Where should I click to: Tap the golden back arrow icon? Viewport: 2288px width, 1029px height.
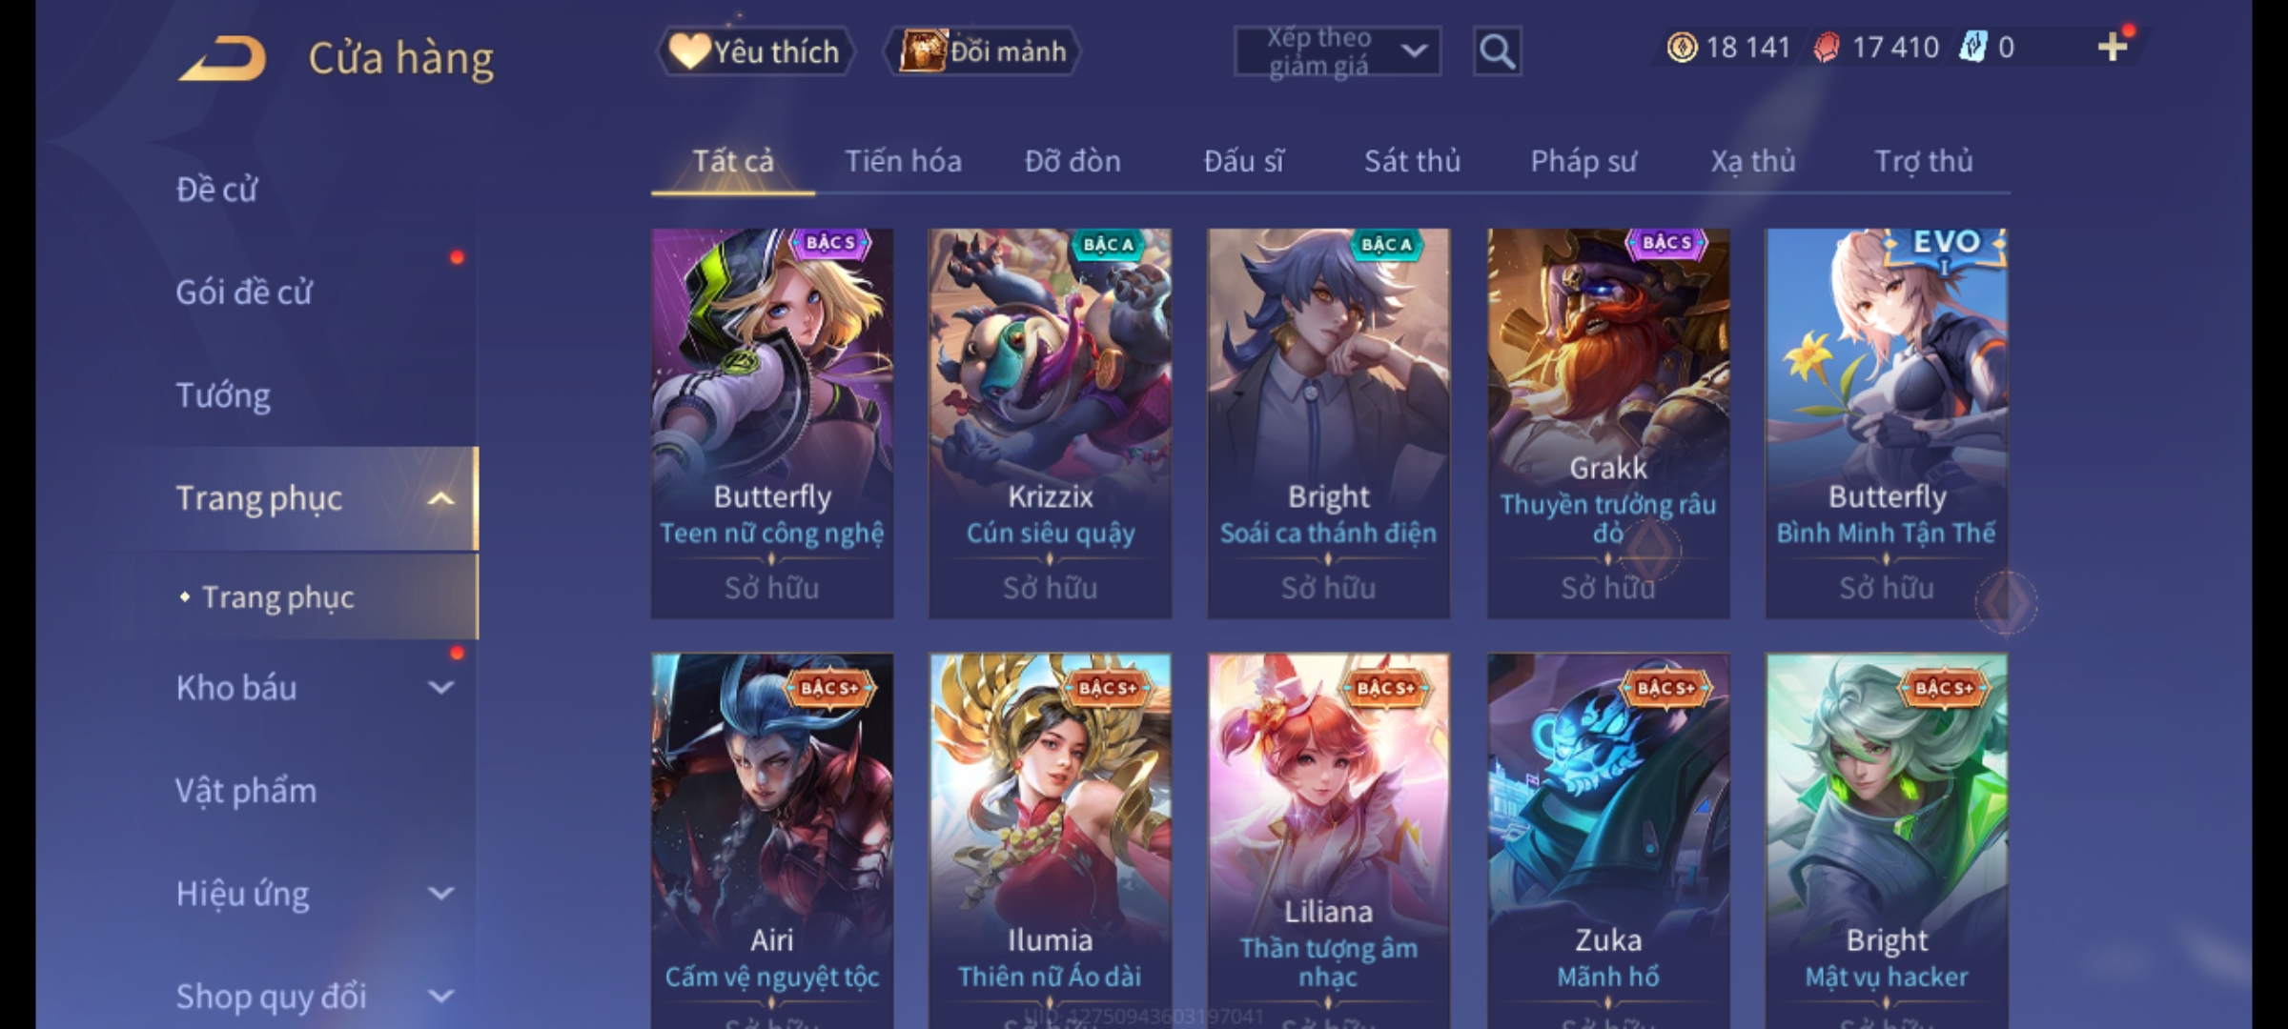click(x=223, y=58)
